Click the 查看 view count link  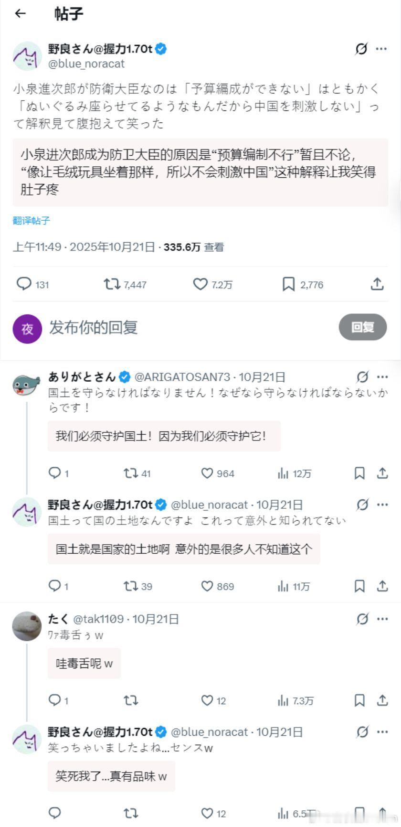point(214,247)
